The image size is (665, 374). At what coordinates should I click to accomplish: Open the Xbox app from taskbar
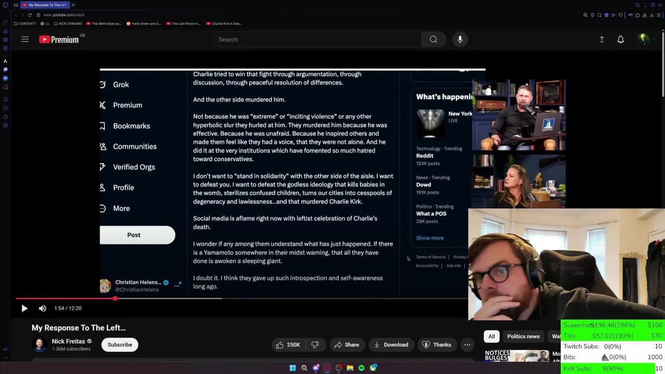373,368
